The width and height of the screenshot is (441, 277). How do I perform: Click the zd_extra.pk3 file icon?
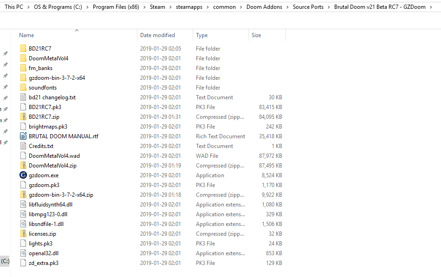[x=23, y=263]
